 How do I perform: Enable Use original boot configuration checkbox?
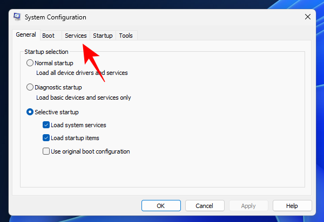click(46, 151)
